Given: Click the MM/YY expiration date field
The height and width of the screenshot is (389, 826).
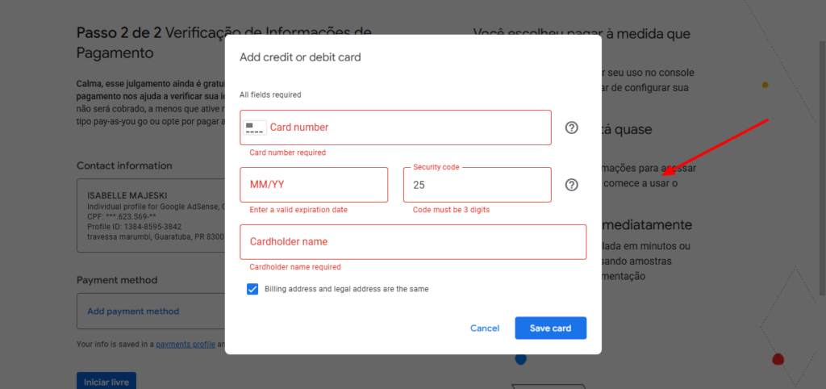Looking at the screenshot, I should coord(314,185).
